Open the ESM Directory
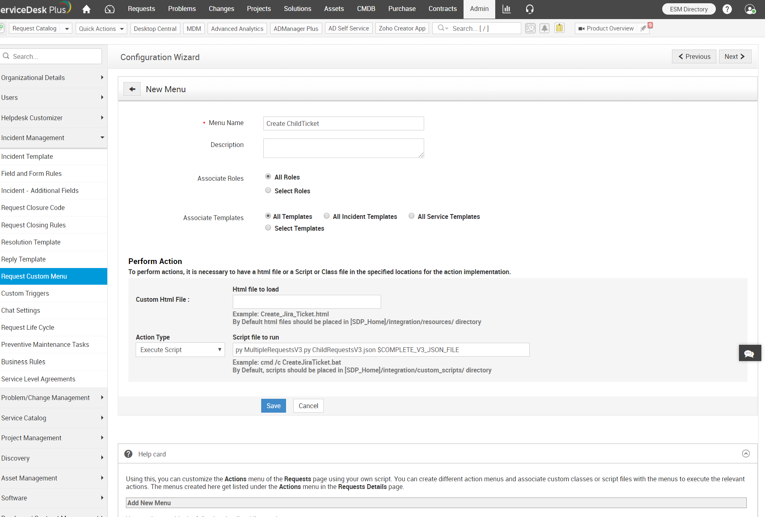The image size is (765, 517). pos(689,9)
